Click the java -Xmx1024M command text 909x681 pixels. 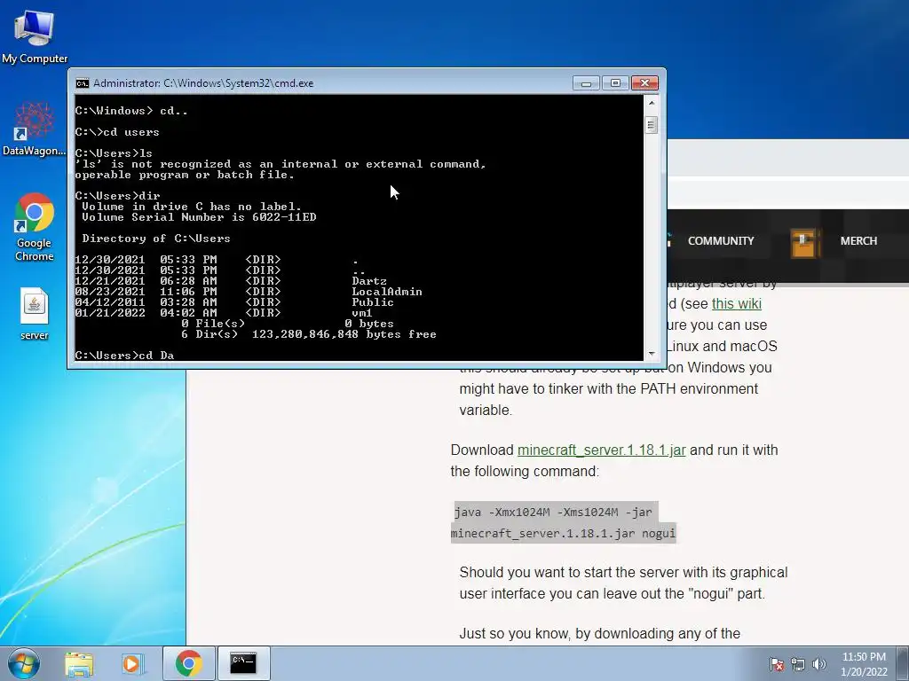coord(553,512)
